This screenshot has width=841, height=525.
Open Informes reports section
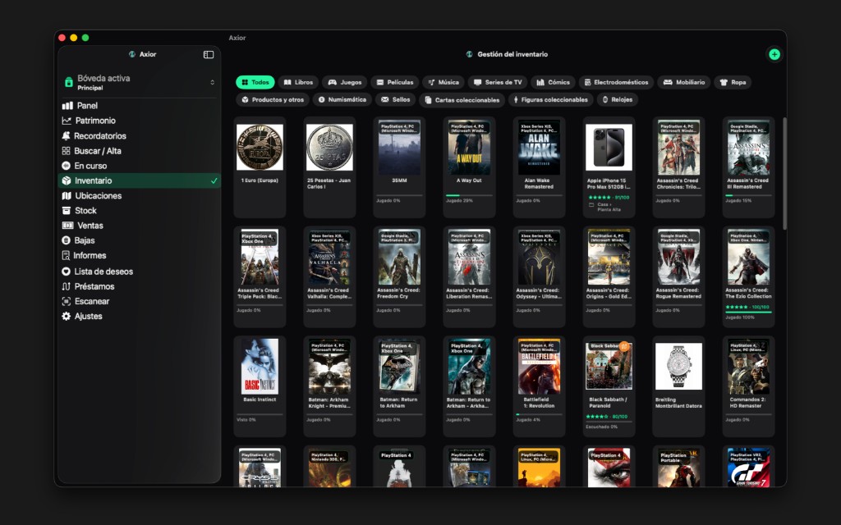[x=140, y=256]
